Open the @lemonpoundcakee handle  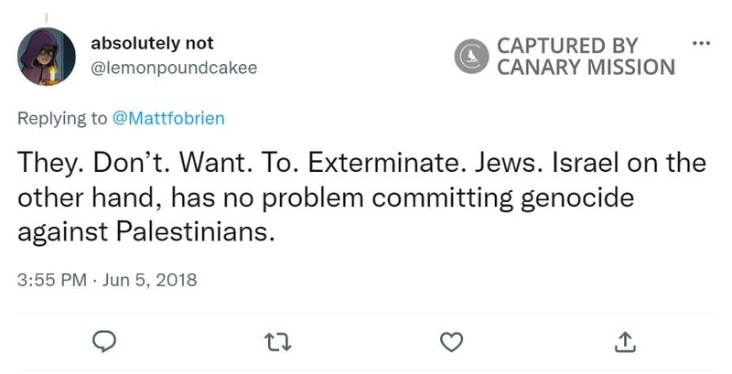pyautogui.click(x=175, y=67)
